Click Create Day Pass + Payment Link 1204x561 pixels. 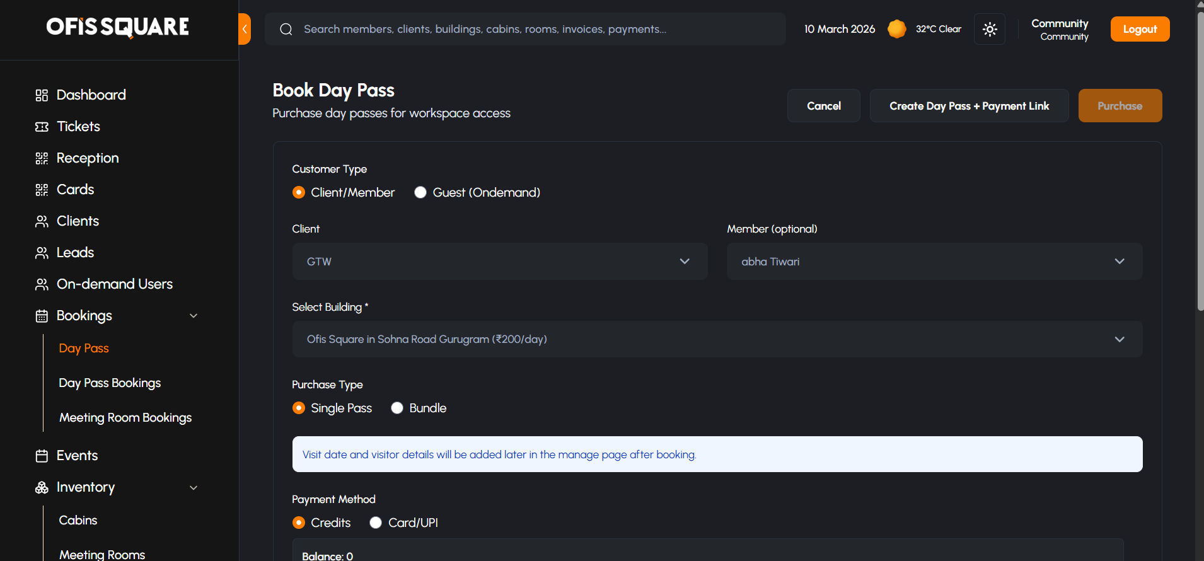969,106
